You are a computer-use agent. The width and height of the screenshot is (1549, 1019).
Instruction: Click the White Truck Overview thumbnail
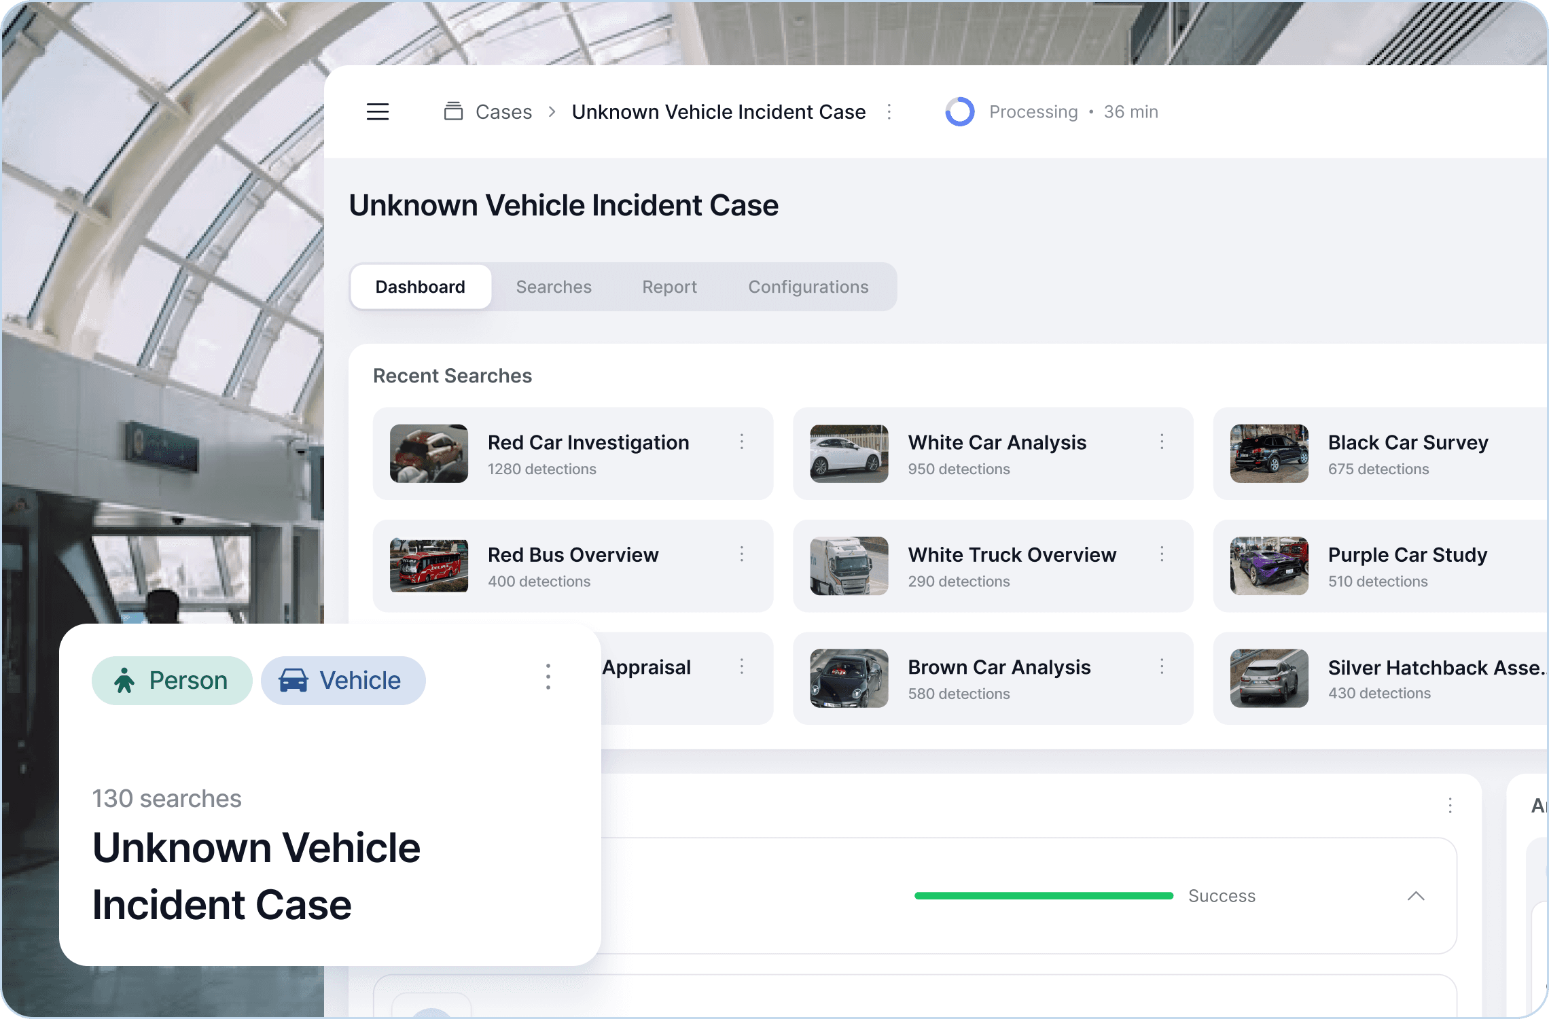(x=849, y=566)
